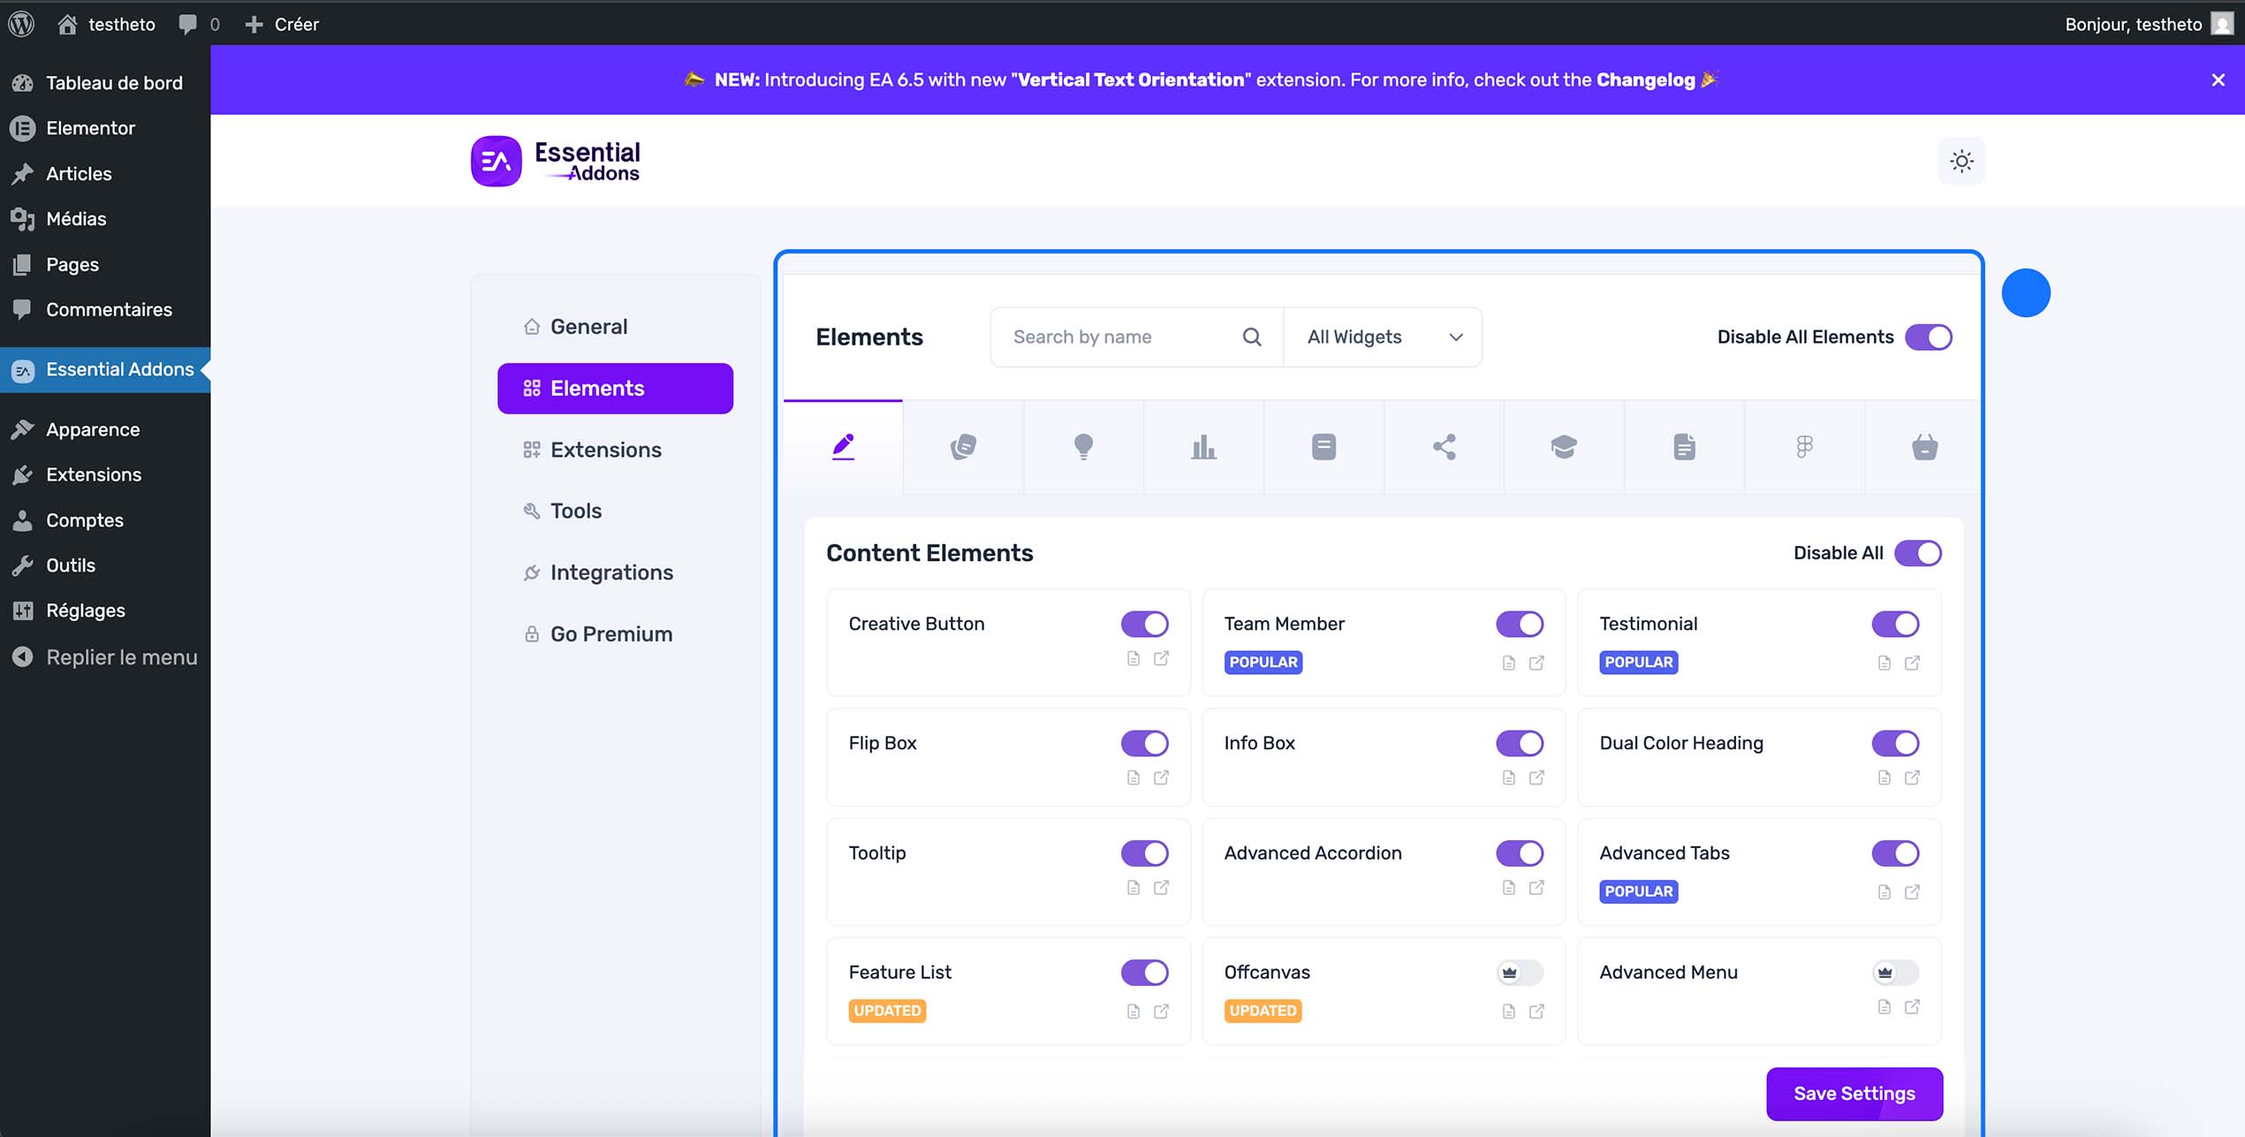2245x1137 pixels.
Task: Click the documentation icon under Creative Button
Action: click(x=1134, y=659)
